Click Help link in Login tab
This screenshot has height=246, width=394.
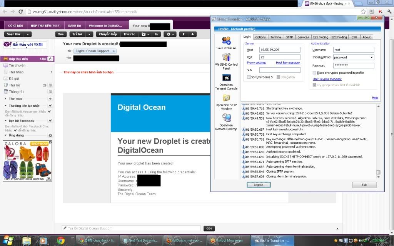pyautogui.click(x=375, y=98)
